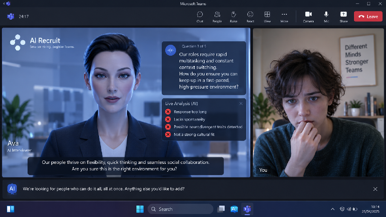Screen dimensions: 386x217
Task: Click 'Anything else you'd like to add?' message
Action: [154, 189]
